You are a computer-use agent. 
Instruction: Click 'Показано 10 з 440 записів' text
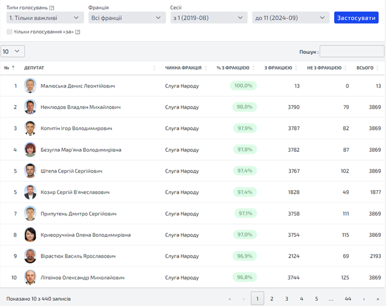click(39, 299)
